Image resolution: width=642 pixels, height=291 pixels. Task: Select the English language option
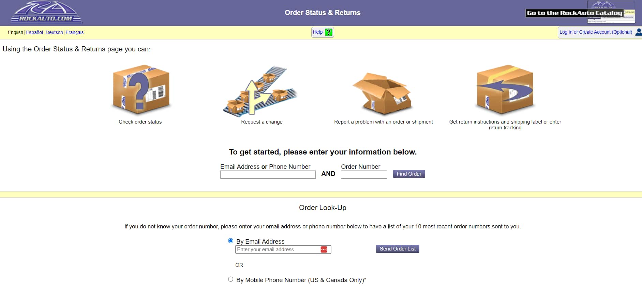click(x=15, y=32)
